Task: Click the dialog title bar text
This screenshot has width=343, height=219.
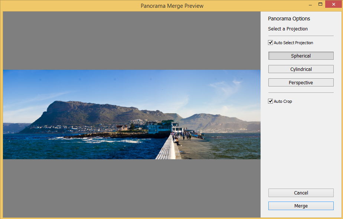Action: (172, 6)
